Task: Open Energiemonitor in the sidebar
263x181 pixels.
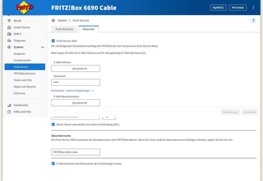Action: (22, 60)
